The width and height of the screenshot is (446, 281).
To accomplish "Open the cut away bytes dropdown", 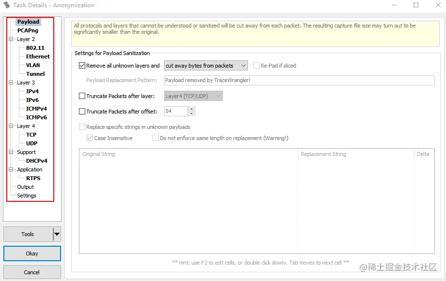I will click(206, 66).
